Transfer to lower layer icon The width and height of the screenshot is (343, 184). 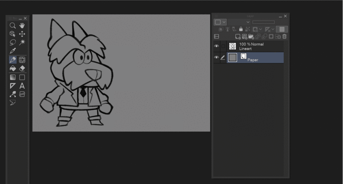point(258,36)
